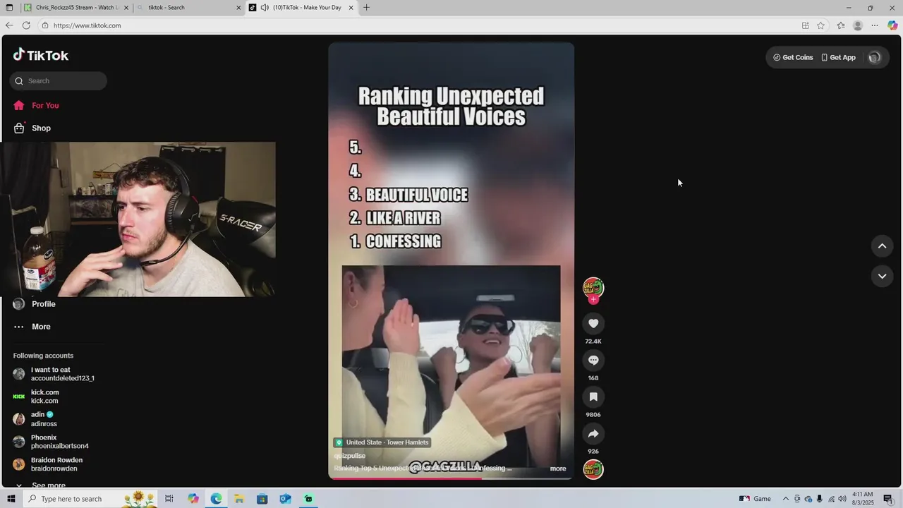903x508 pixels.
Task: Open the tab actions menu in title bar
Action: (x=9, y=8)
